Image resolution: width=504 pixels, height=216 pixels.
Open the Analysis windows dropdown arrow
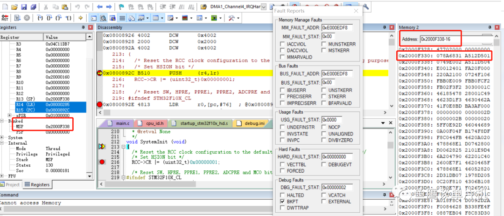point(191,18)
